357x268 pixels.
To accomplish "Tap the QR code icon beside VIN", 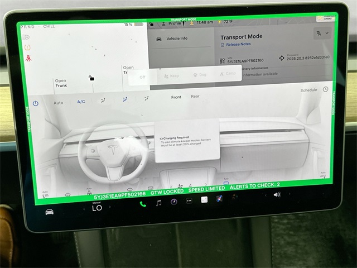I will tap(222, 61).
